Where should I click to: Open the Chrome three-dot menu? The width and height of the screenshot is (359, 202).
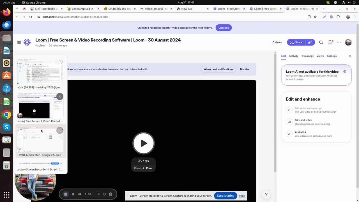(355, 17)
